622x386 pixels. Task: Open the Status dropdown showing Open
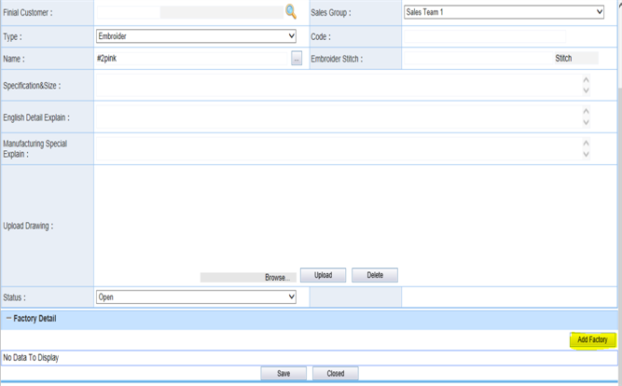point(196,296)
